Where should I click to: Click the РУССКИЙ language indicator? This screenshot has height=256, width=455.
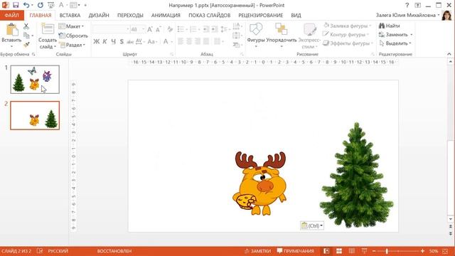pos(58,251)
